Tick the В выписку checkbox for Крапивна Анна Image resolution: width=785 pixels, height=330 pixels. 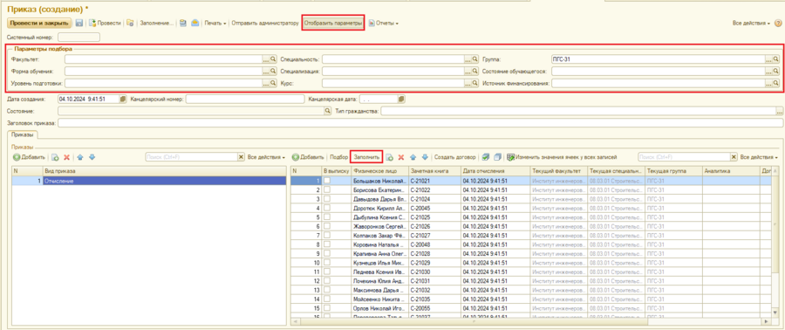click(x=327, y=253)
